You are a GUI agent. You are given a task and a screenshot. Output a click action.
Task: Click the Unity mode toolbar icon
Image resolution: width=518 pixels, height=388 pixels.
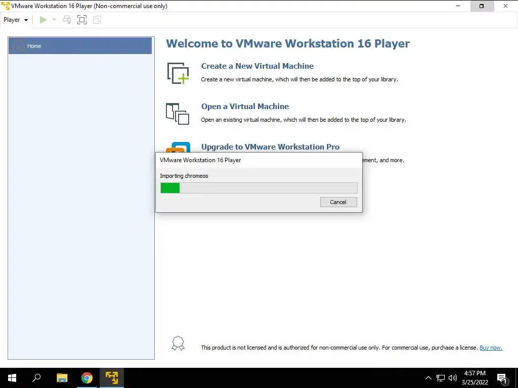point(97,20)
